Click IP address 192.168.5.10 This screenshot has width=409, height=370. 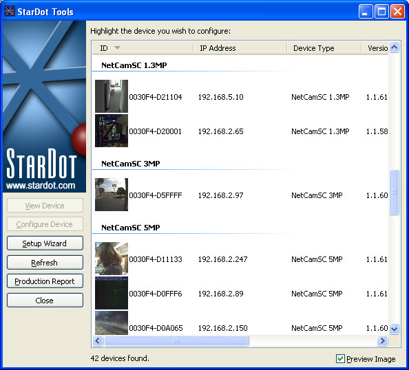point(220,97)
